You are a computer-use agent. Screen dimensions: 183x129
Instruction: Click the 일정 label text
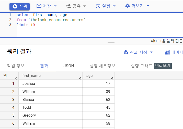click(106, 6)
